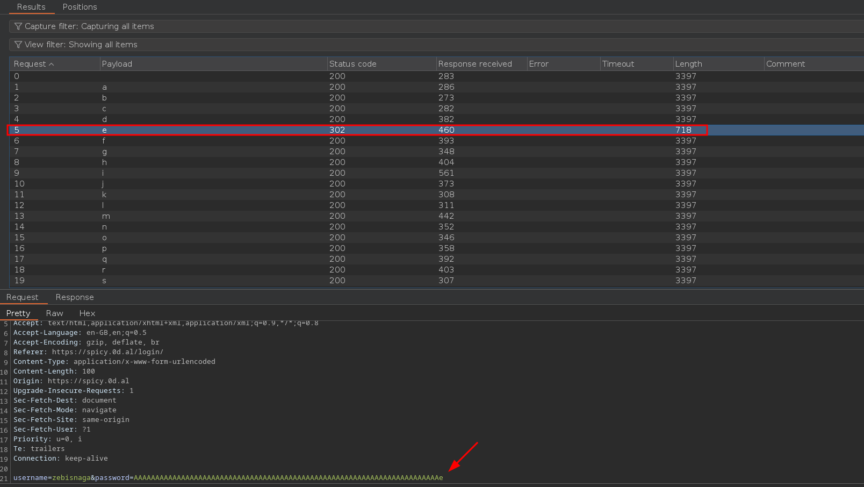Viewport: 864px width, 487px height.
Task: Select the Pretty view tab
Action: point(18,313)
